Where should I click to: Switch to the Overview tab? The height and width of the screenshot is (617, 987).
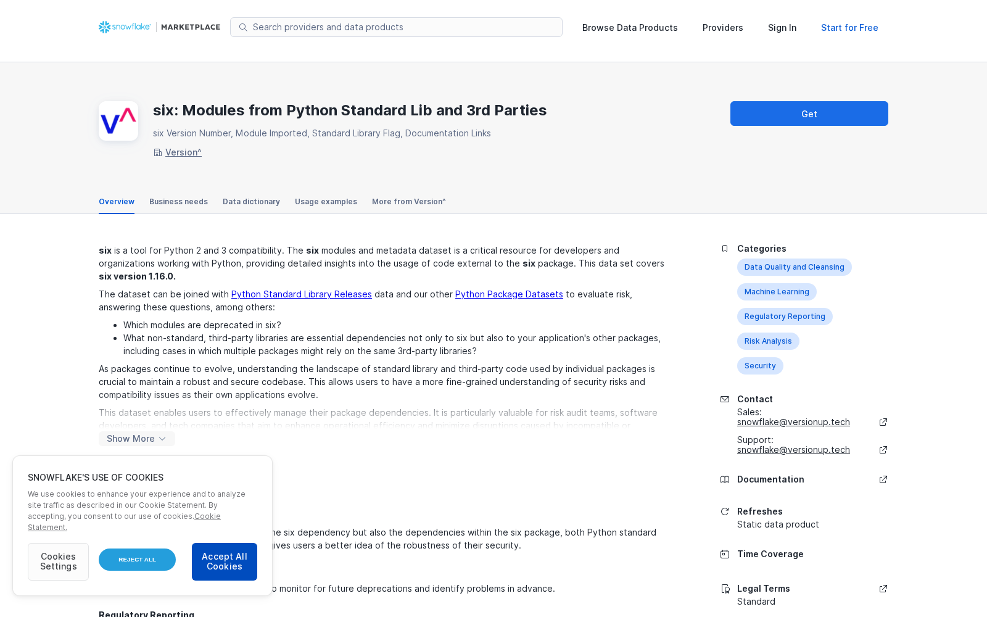117,202
